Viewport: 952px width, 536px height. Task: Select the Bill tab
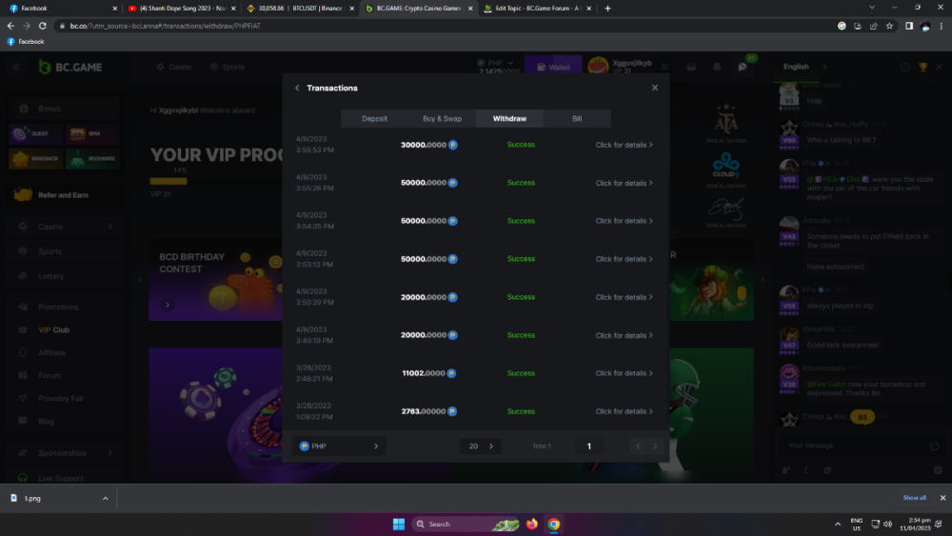click(576, 119)
